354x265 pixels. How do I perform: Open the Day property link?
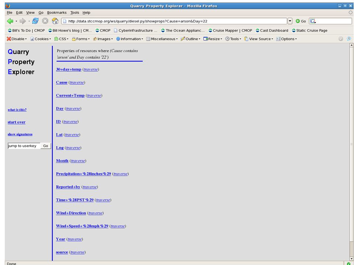[x=60, y=108]
